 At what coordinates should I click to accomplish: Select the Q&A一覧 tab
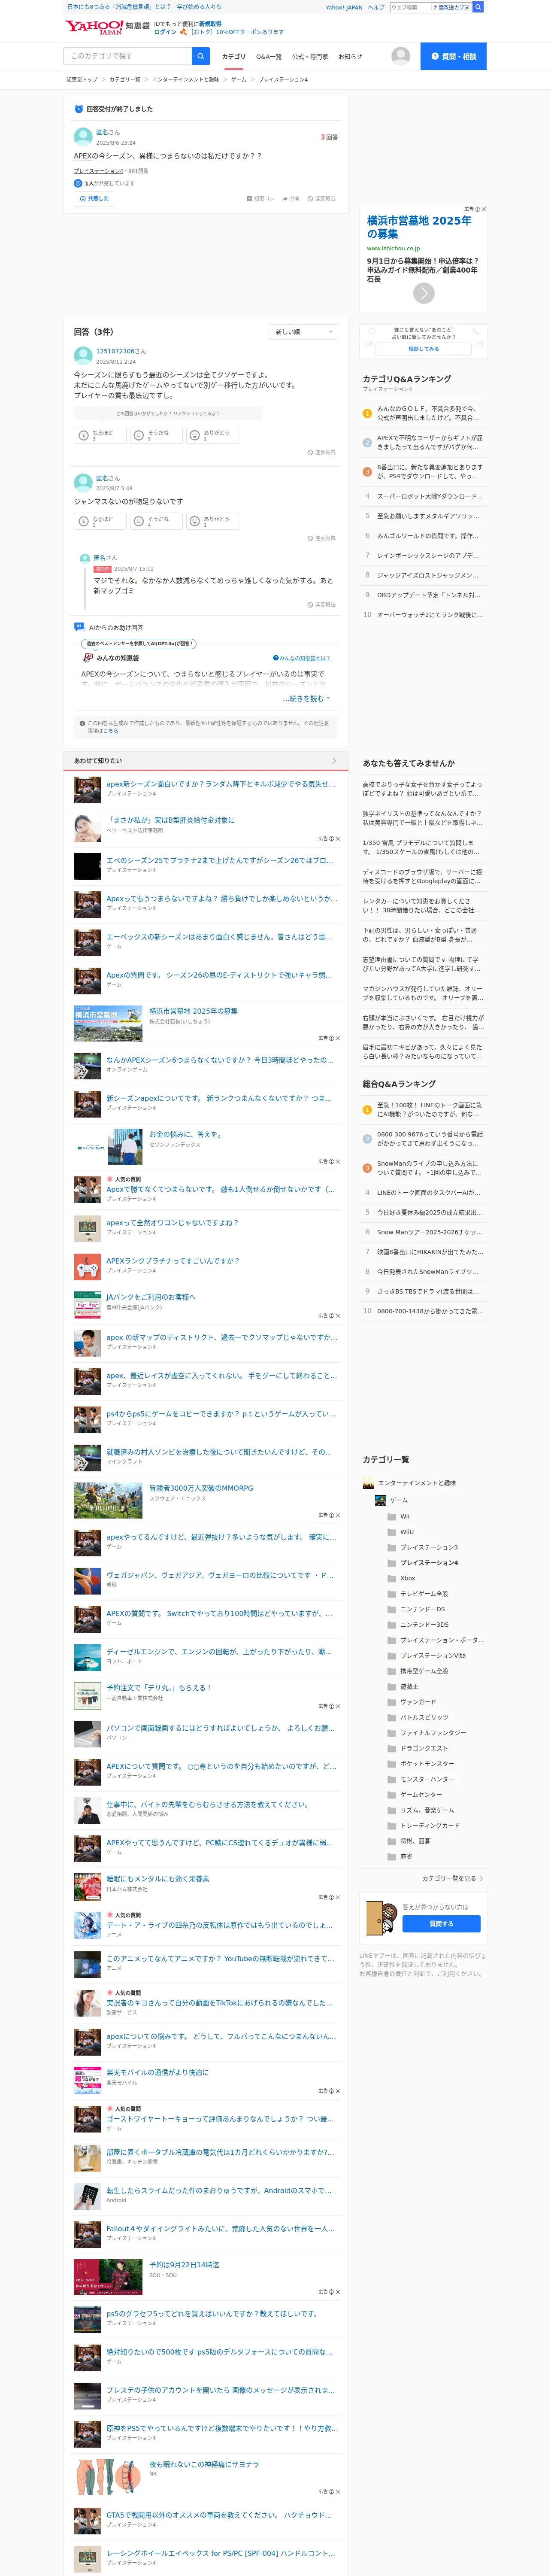[x=268, y=57]
